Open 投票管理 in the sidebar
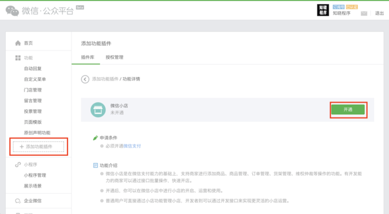Viewport: 389px width, 214px height. point(33,112)
